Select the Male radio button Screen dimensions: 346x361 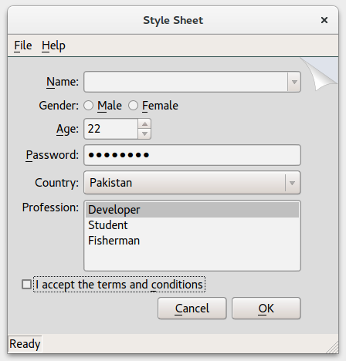coord(88,106)
